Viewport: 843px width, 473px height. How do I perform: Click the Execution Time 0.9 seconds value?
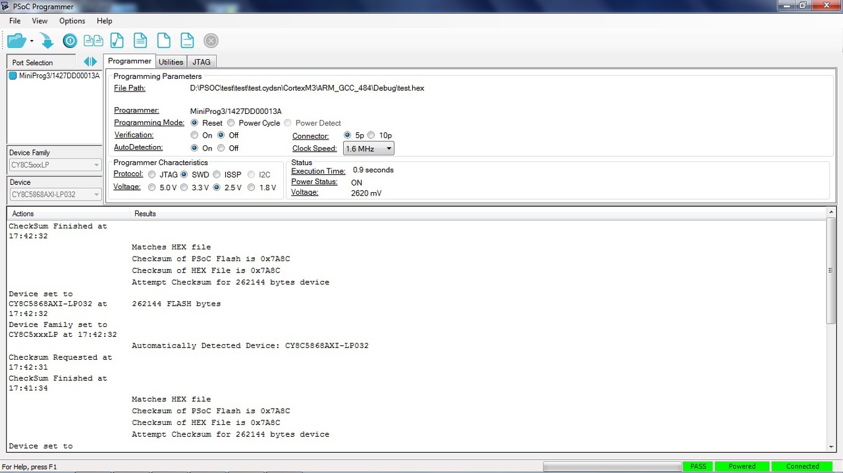(x=373, y=170)
